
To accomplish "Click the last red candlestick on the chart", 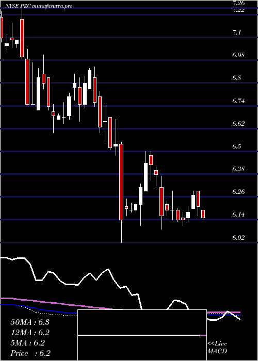I will coord(203,214).
